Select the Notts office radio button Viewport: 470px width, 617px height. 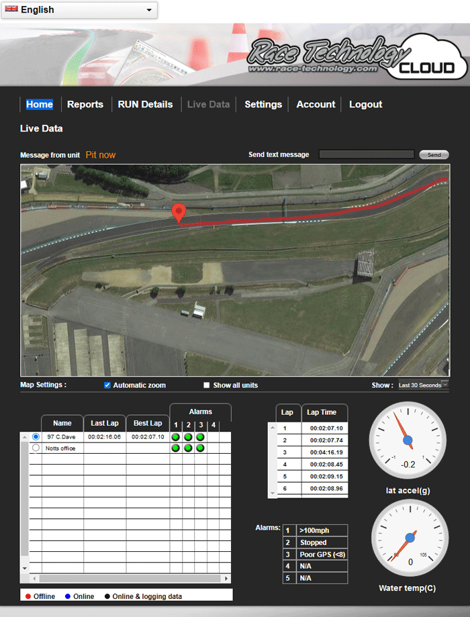pos(36,448)
